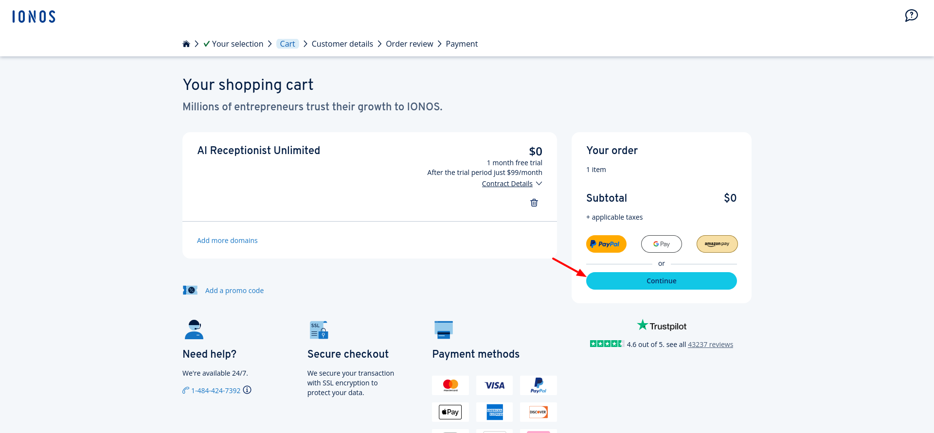Click the '1 item' text
Image resolution: width=934 pixels, height=433 pixels.
click(596, 170)
